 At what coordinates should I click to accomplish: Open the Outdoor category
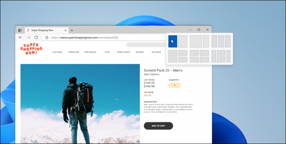156,52
